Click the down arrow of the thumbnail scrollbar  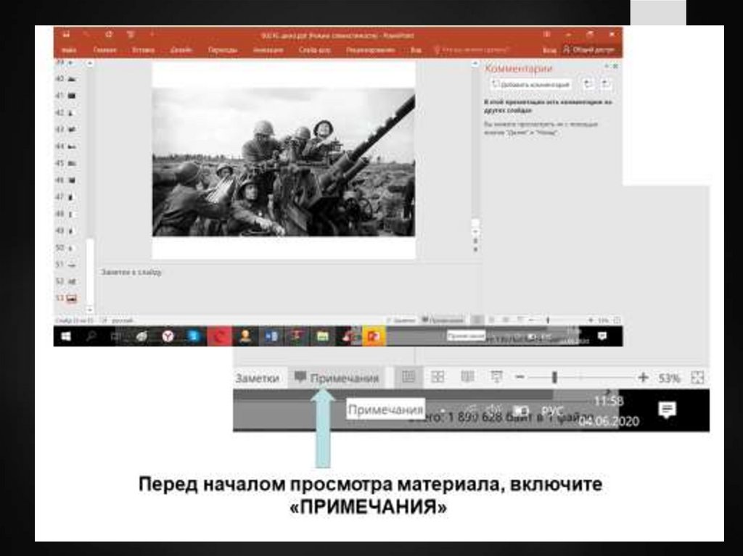pyautogui.click(x=89, y=310)
